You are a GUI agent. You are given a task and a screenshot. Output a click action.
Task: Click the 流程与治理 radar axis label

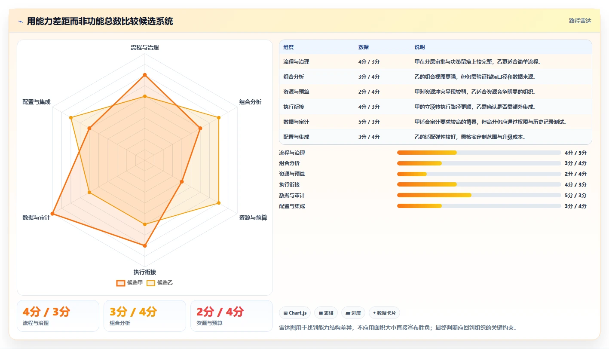click(145, 48)
